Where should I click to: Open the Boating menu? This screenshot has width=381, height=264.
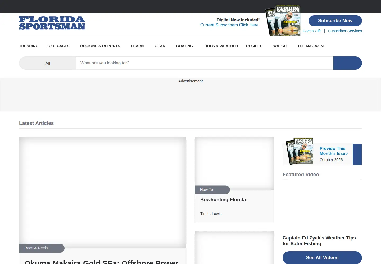(184, 46)
